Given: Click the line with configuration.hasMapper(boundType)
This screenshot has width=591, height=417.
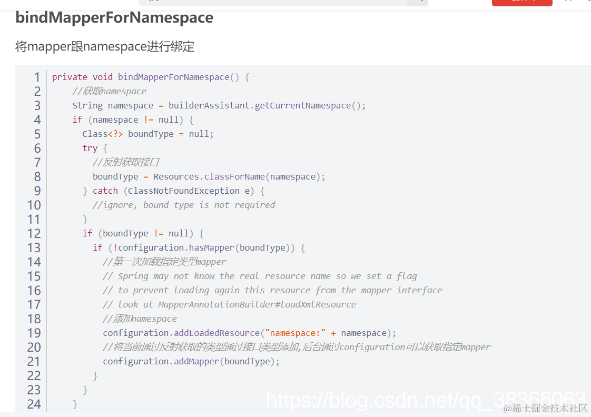Looking at the screenshot, I should [x=199, y=248].
